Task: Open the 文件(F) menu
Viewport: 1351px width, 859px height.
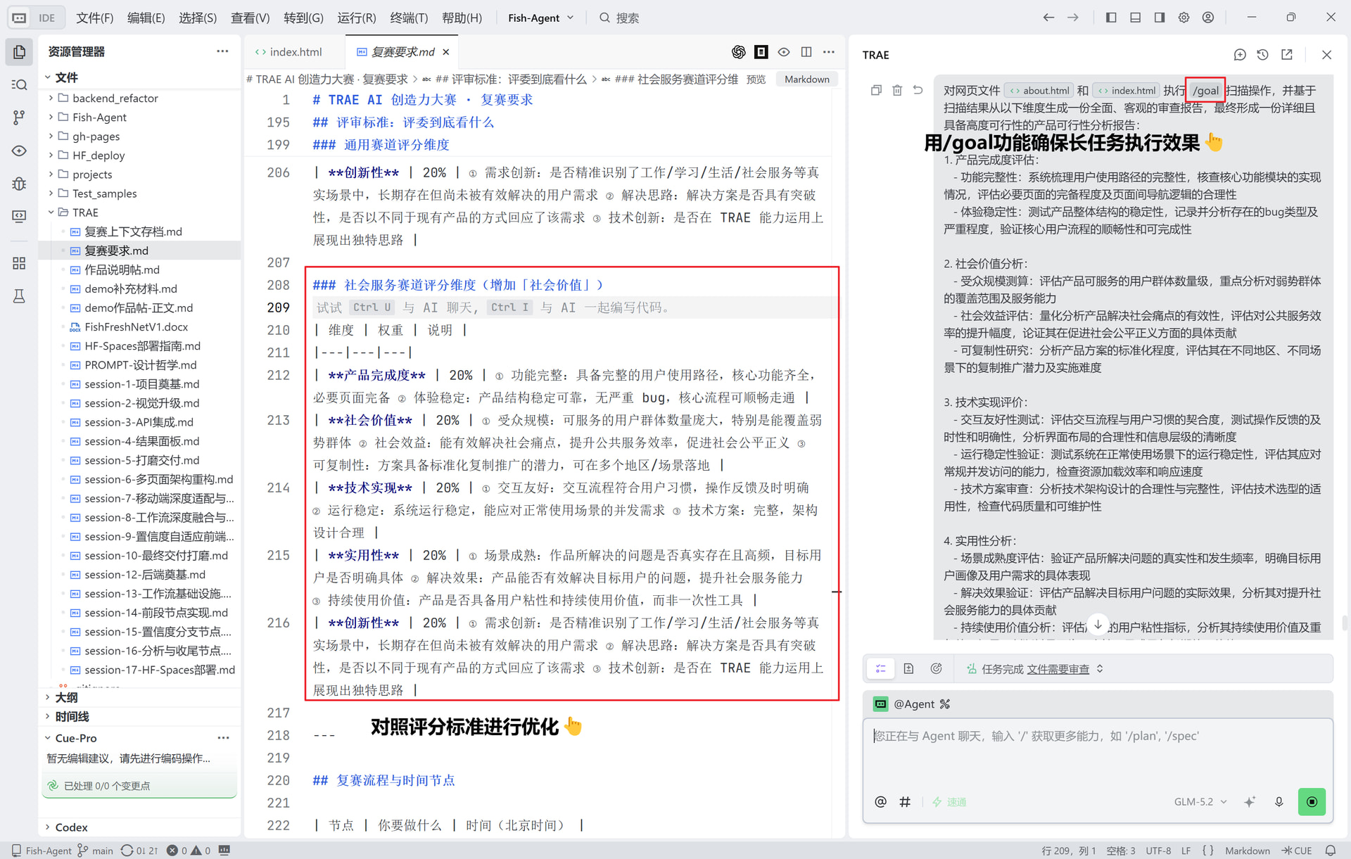Action: [x=94, y=18]
